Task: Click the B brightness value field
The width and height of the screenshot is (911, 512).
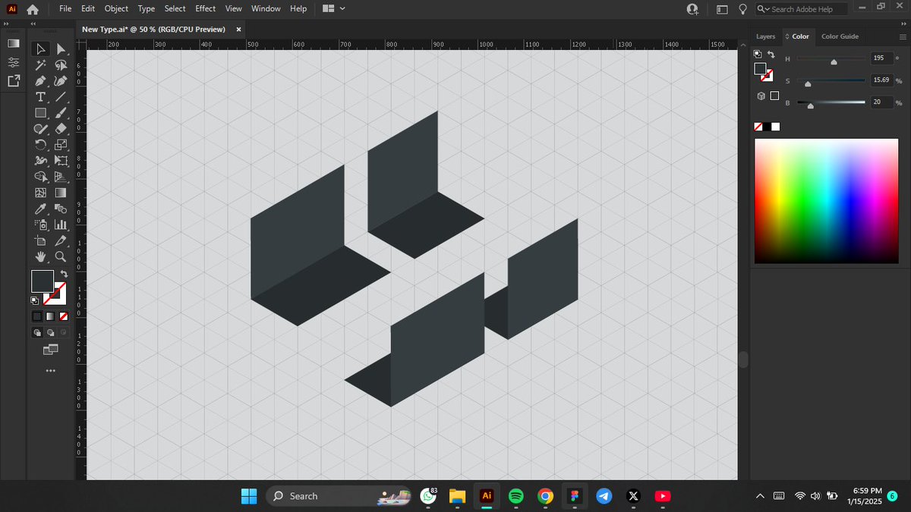Action: pyautogui.click(x=881, y=102)
